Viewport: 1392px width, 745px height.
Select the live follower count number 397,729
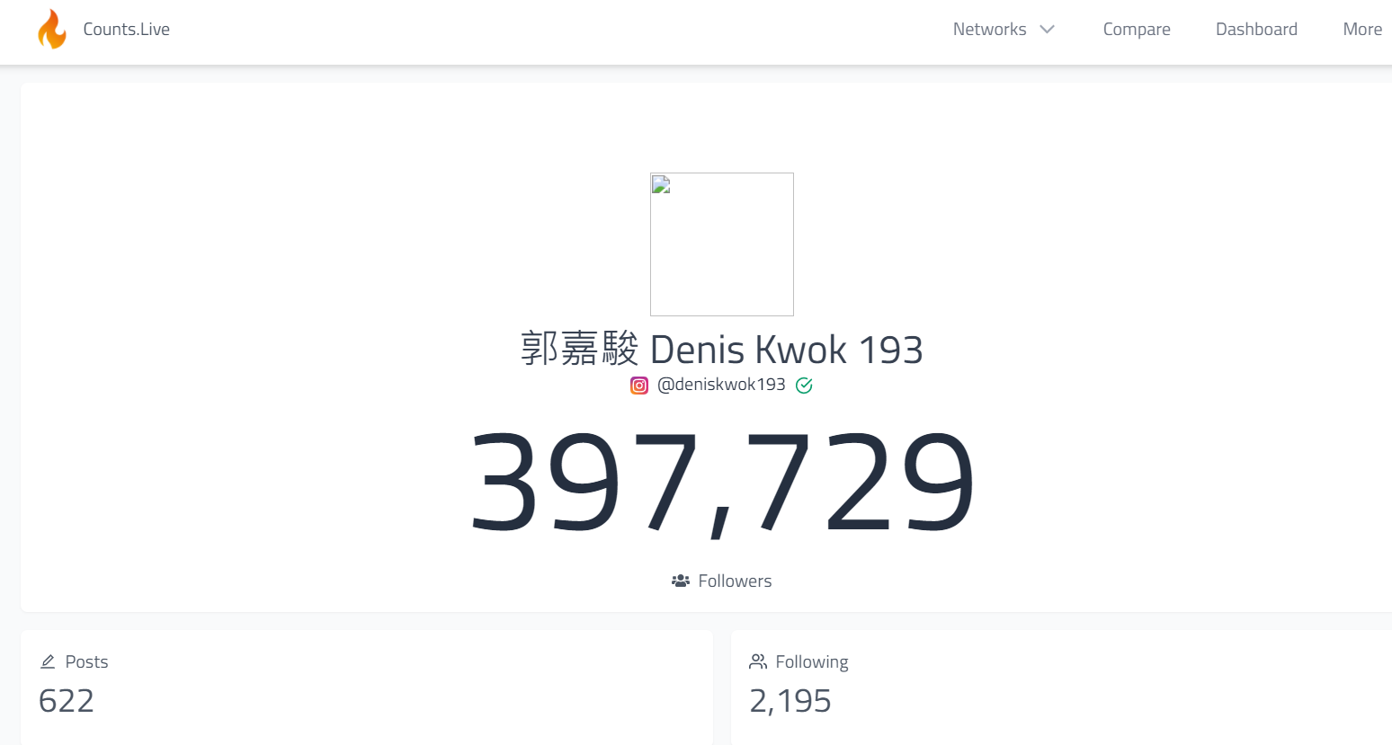(x=721, y=481)
